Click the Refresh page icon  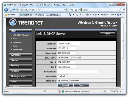click(72, 10)
